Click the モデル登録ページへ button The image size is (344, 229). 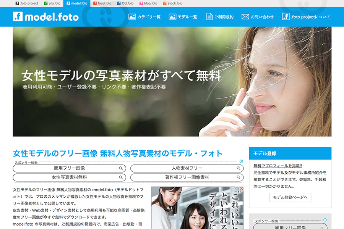tap(290, 197)
